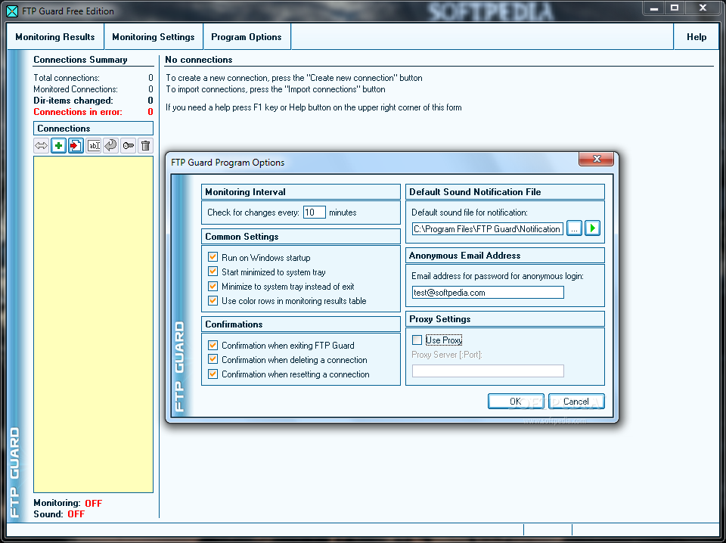The width and height of the screenshot is (726, 543).
Task: Toggle Start minimized to system tray
Action: click(213, 271)
